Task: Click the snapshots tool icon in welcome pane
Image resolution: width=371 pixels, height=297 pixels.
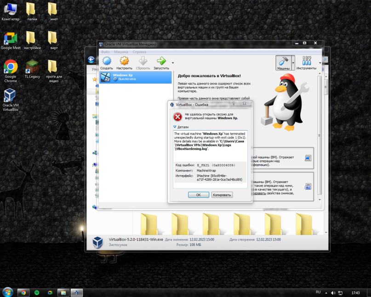Action: coord(308,187)
